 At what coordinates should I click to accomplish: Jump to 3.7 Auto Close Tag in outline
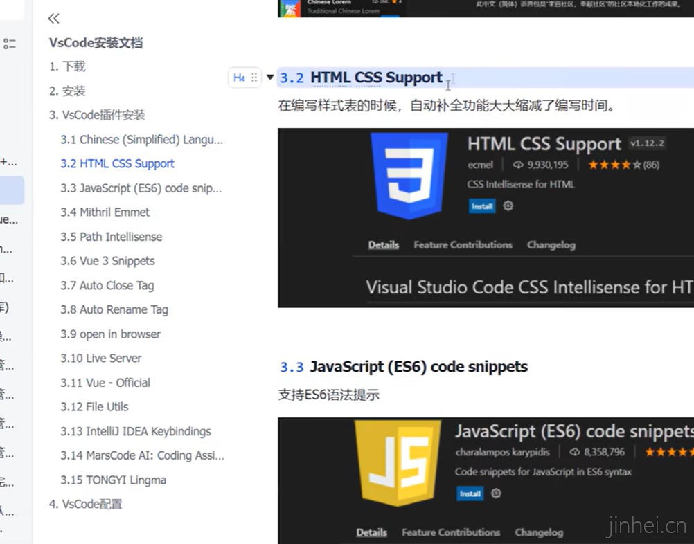107,286
